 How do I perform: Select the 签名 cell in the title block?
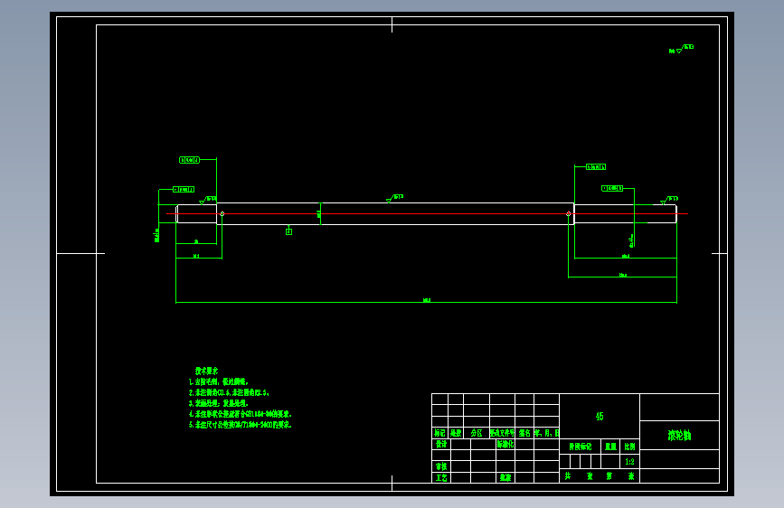coord(524,433)
